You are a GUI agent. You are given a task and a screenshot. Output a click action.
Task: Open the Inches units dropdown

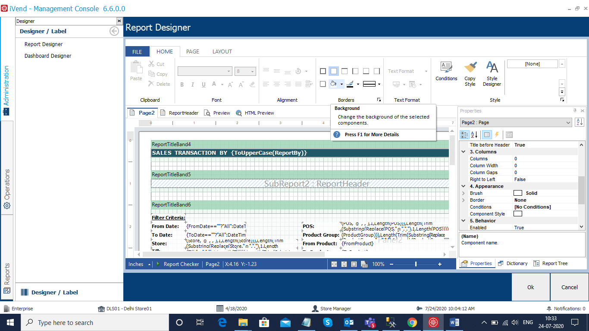coord(140,264)
